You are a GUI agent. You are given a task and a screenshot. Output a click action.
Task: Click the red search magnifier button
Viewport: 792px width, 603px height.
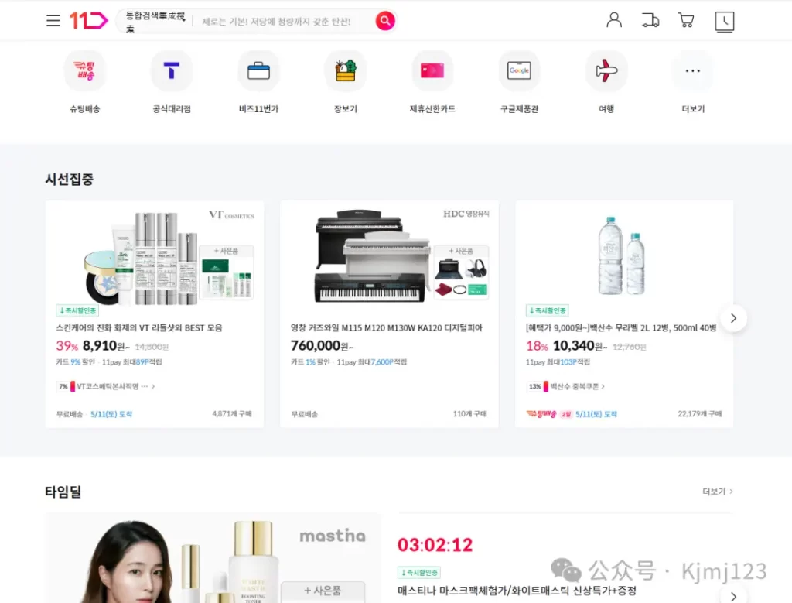[x=385, y=21]
